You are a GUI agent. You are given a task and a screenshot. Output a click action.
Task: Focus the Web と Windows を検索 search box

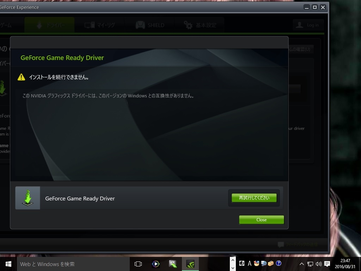click(73, 264)
